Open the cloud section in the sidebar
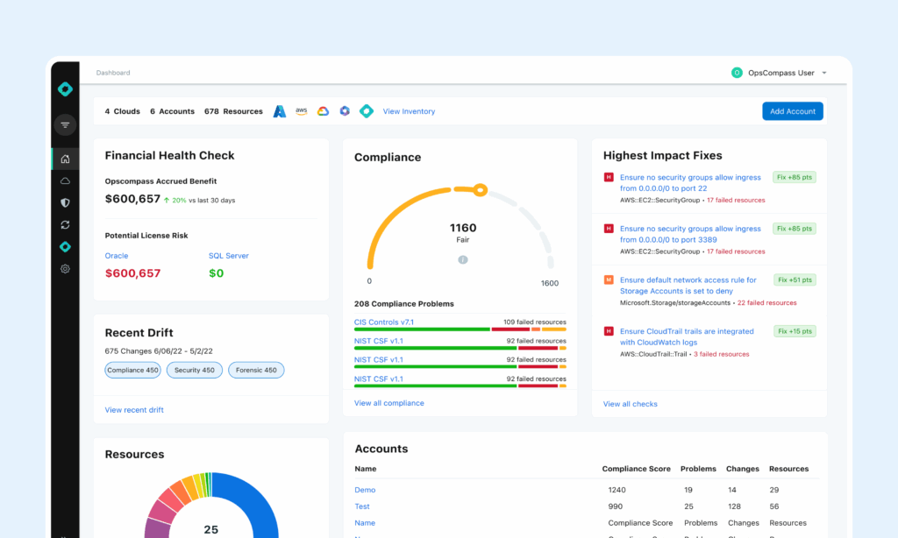 [65, 181]
